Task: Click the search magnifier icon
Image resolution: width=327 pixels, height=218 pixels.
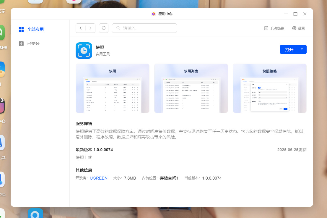Action: (x=118, y=28)
